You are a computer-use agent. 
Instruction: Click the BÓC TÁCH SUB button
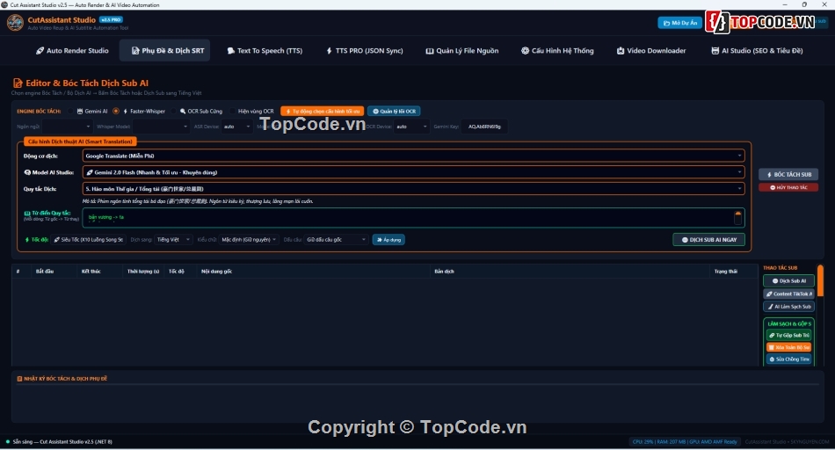click(x=788, y=175)
